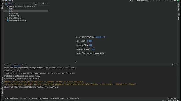Screen dimensions: 181x101
Task: Toggle the Project side tool window button
Action: tap(2, 6)
